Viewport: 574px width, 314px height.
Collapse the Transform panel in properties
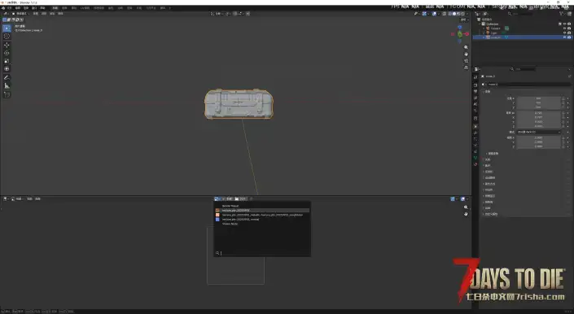[487, 91]
